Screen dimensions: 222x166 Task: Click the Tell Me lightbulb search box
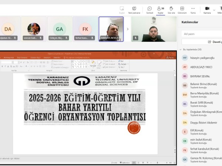[77, 58]
